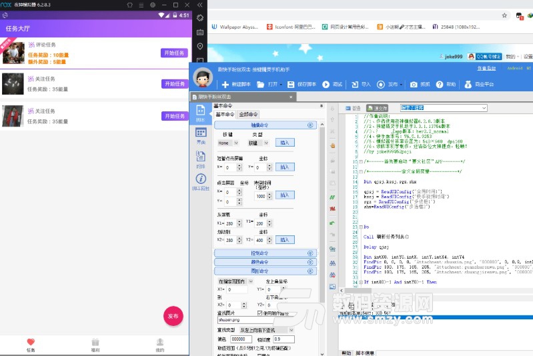Click the location pin icon on Nox sidebar
The image size is (533, 356).
click(200, 46)
